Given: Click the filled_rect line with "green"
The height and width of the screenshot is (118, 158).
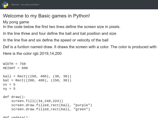Looking at the screenshot, I should 51,109.
